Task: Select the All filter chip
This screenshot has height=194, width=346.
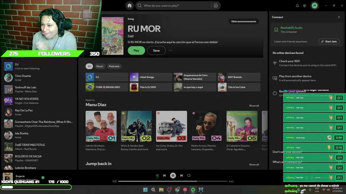Action: pos(89,66)
